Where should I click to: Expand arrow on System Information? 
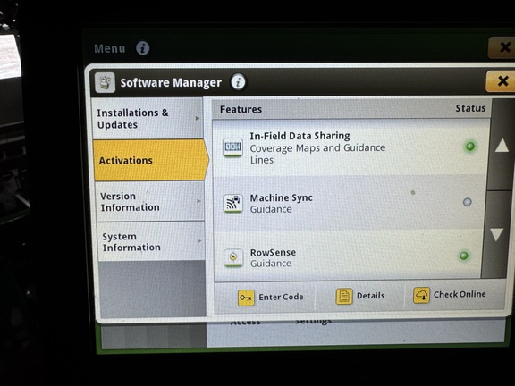[x=199, y=241]
